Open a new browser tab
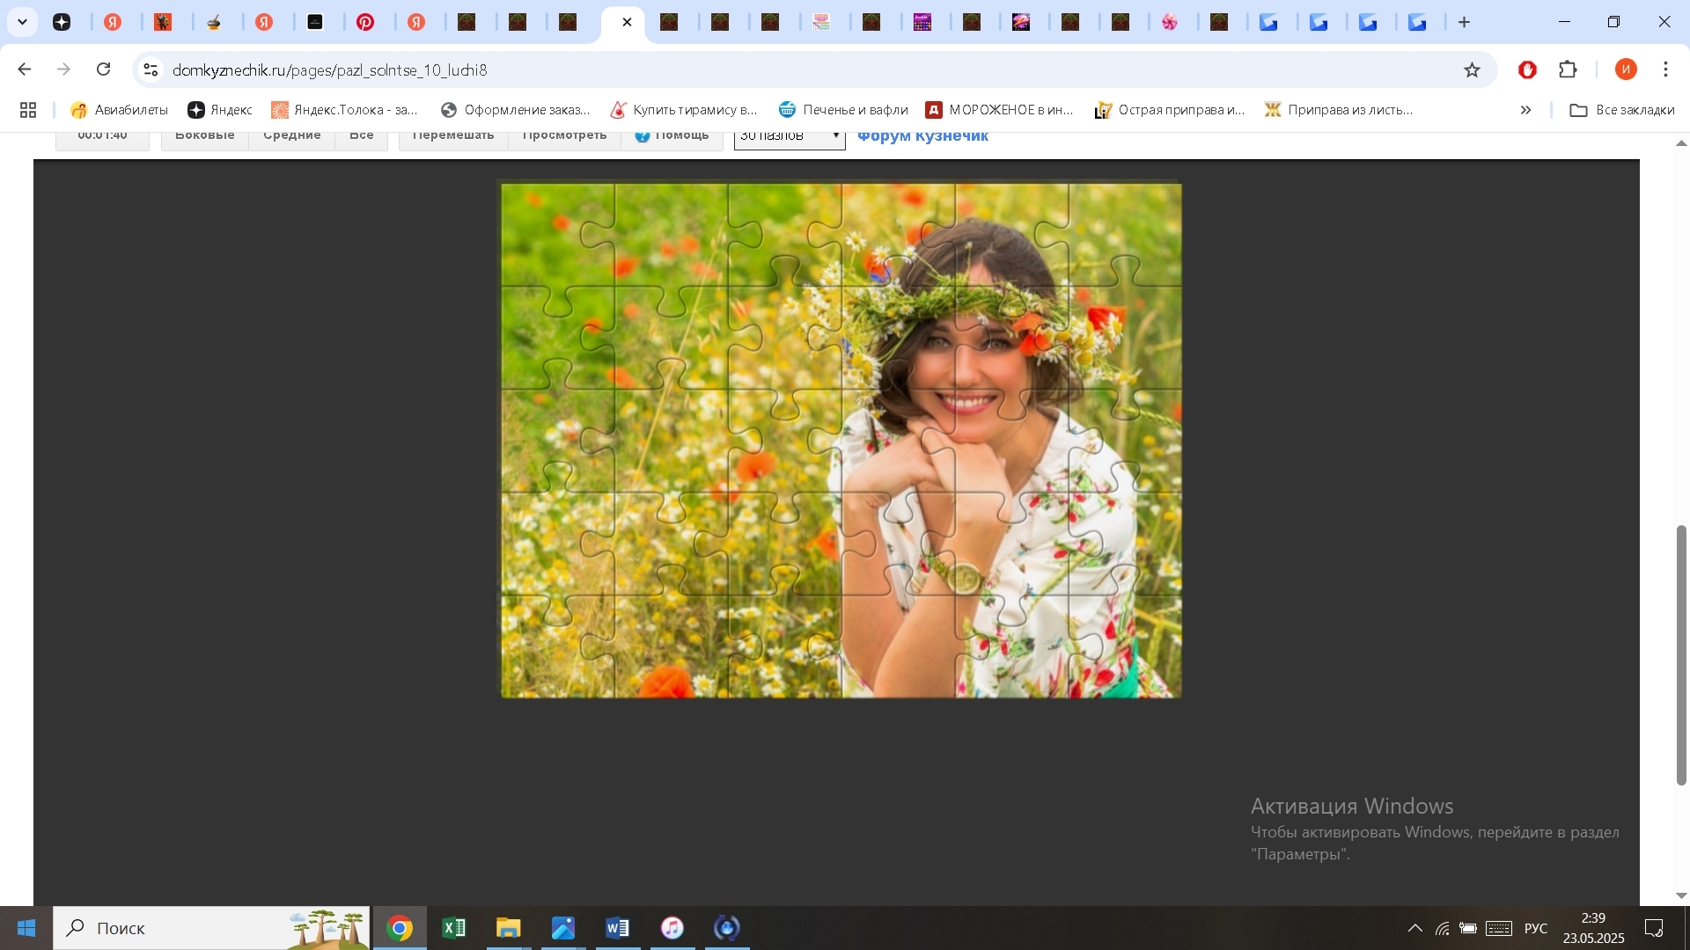Screen dimensions: 1690x950 point(1465,22)
